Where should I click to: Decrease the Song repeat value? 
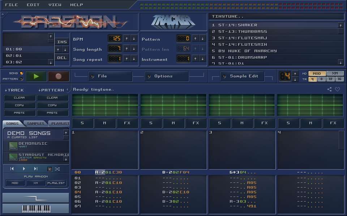pos(134,59)
